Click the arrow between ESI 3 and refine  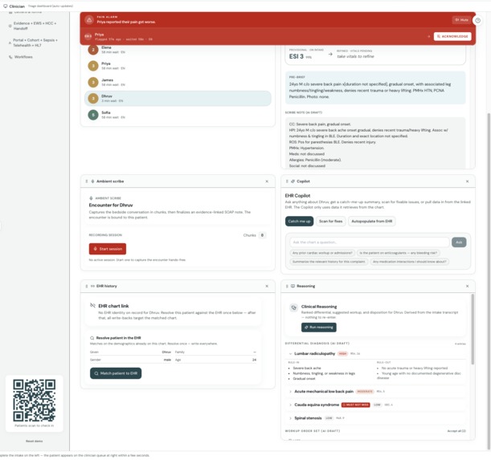tap(330, 54)
